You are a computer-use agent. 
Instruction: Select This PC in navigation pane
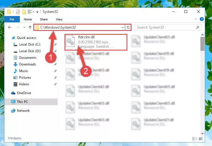[x=31, y=102]
